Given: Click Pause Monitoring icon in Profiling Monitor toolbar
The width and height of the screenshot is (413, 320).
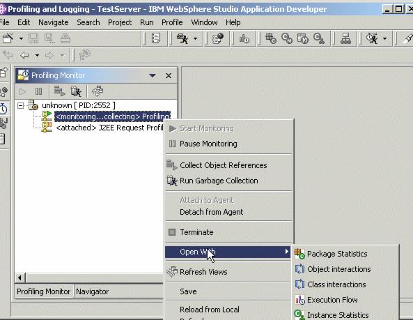Looking at the screenshot, I should pyautogui.click(x=38, y=91).
